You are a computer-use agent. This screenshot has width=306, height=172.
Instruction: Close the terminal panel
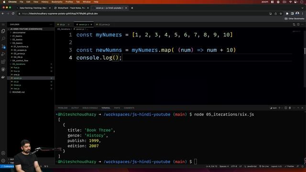coord(302,108)
